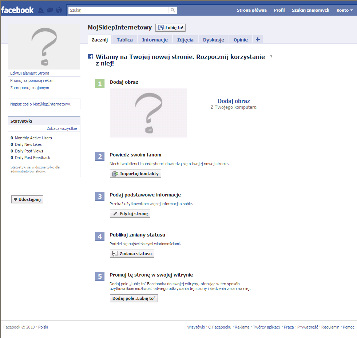Switch to the Informacje tab
357x338 pixels.
click(155, 40)
